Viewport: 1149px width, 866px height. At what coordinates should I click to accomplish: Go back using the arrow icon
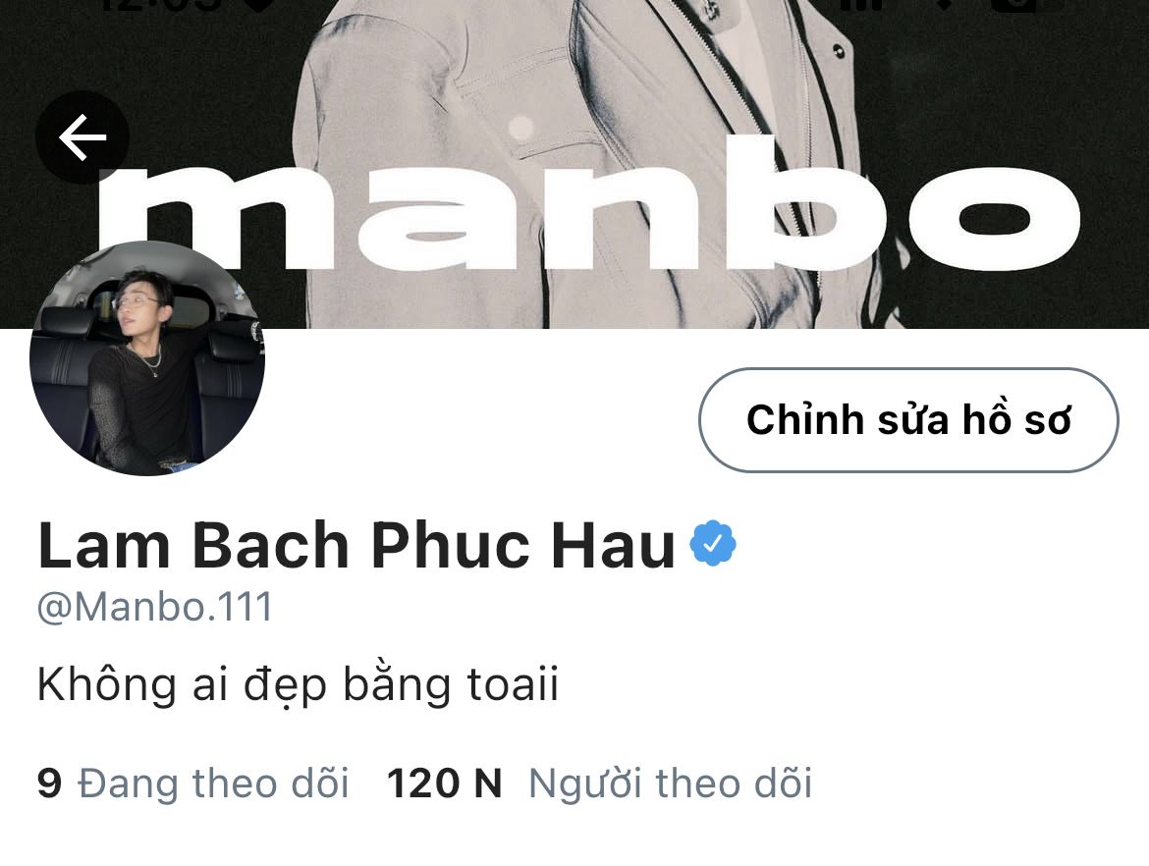(82, 137)
